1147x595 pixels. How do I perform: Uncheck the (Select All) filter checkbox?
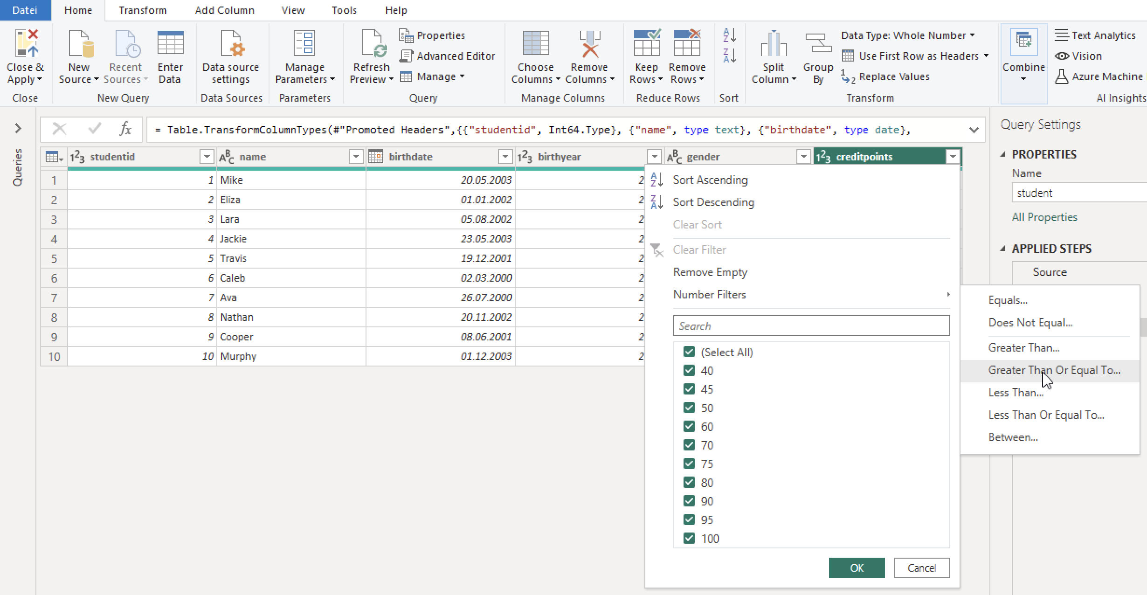tap(690, 352)
